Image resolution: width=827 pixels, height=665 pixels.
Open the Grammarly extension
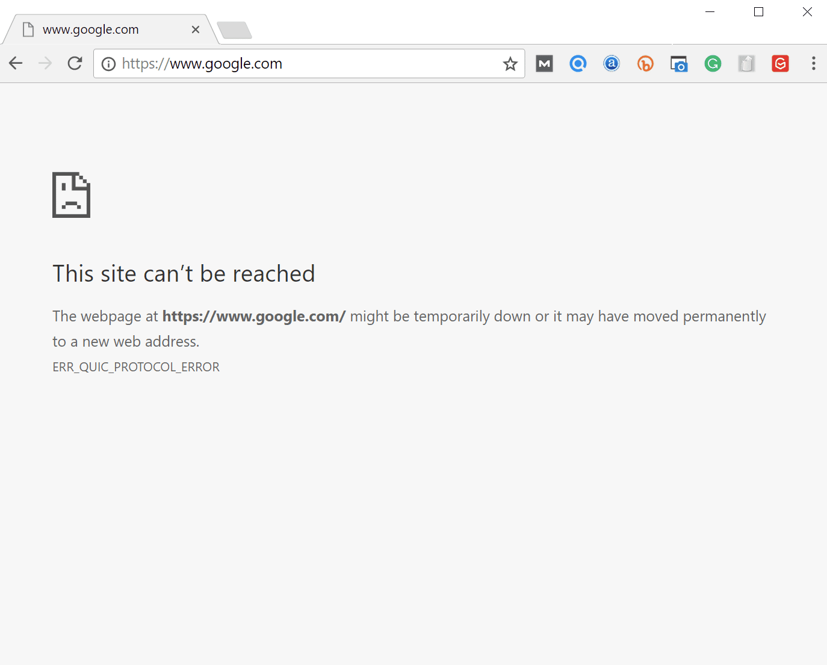click(713, 63)
